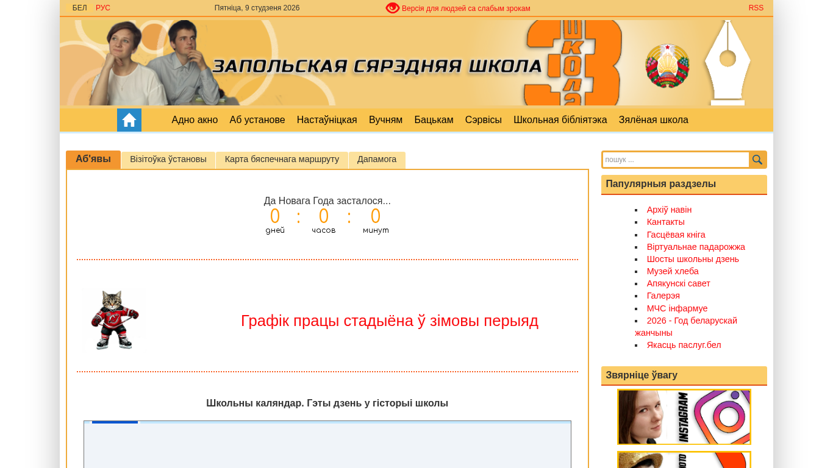Switch language to РУС

tap(103, 8)
